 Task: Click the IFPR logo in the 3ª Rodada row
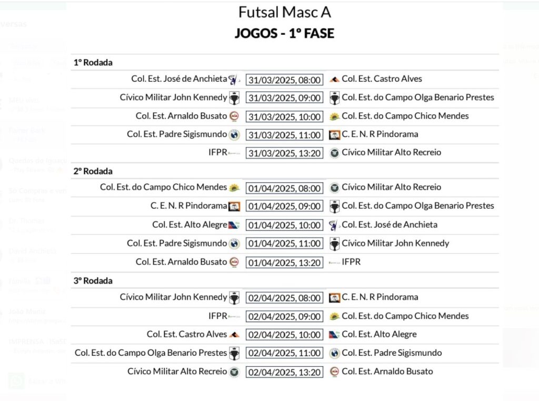click(x=234, y=316)
